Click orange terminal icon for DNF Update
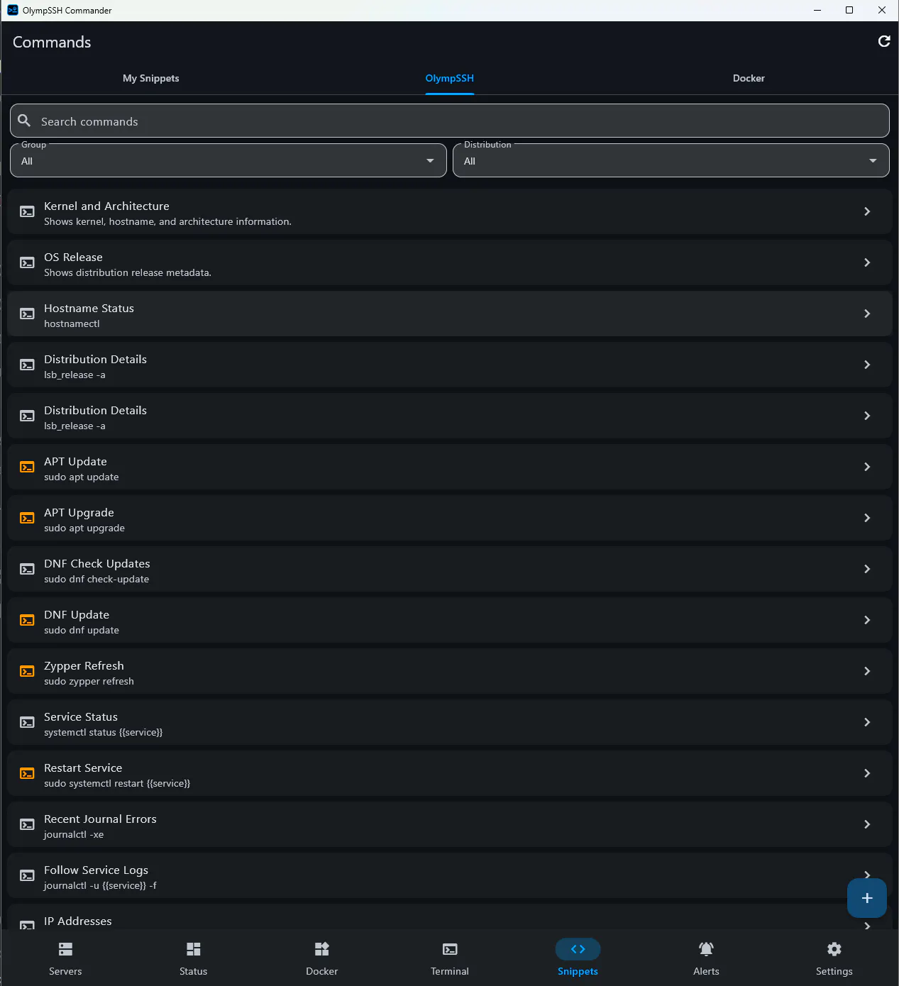The width and height of the screenshot is (899, 986). (27, 621)
